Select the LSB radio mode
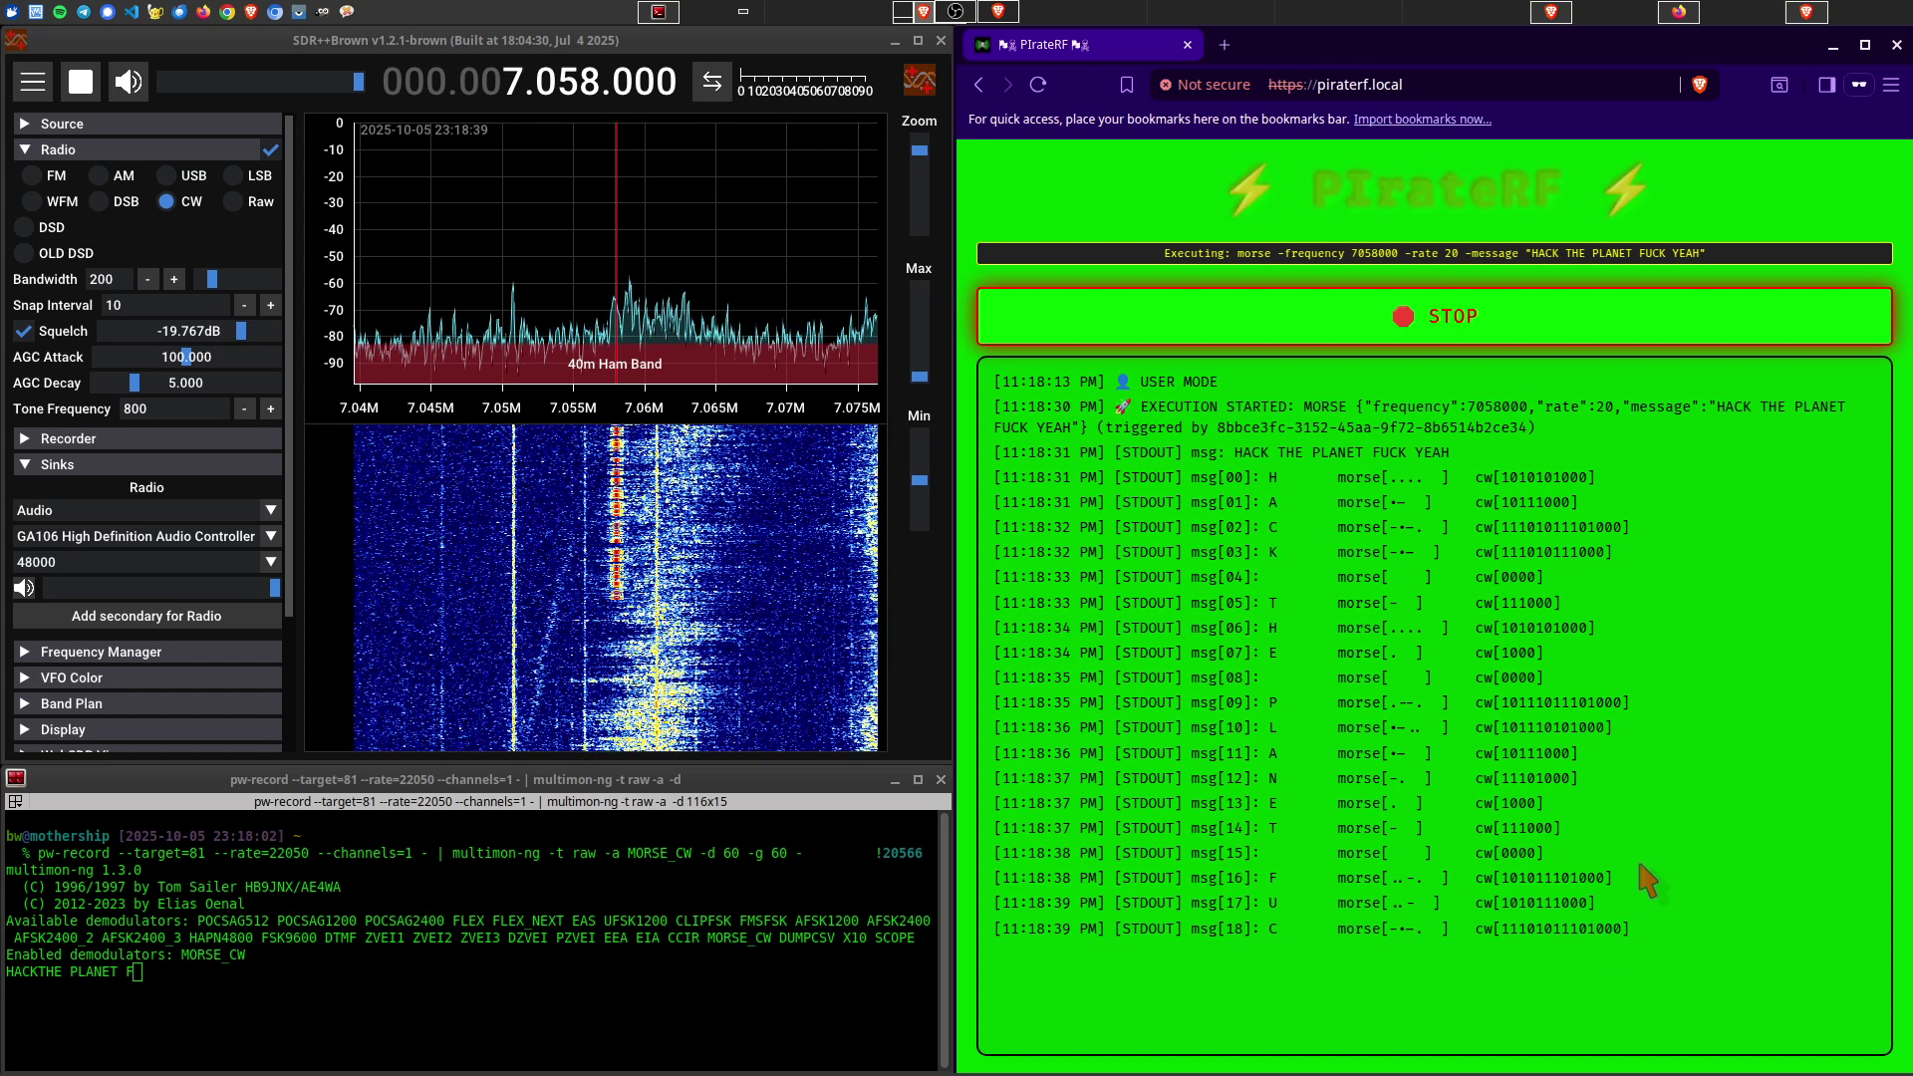The image size is (1913, 1076). click(233, 175)
